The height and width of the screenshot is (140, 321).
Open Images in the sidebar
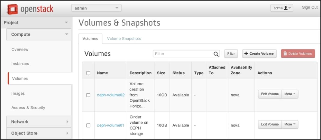coord(18,94)
